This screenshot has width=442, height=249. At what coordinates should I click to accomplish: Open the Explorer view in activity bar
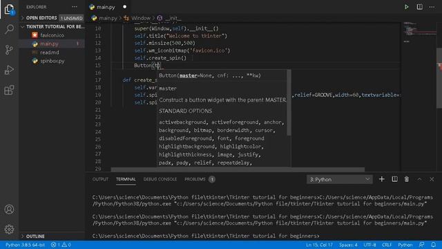9,9
